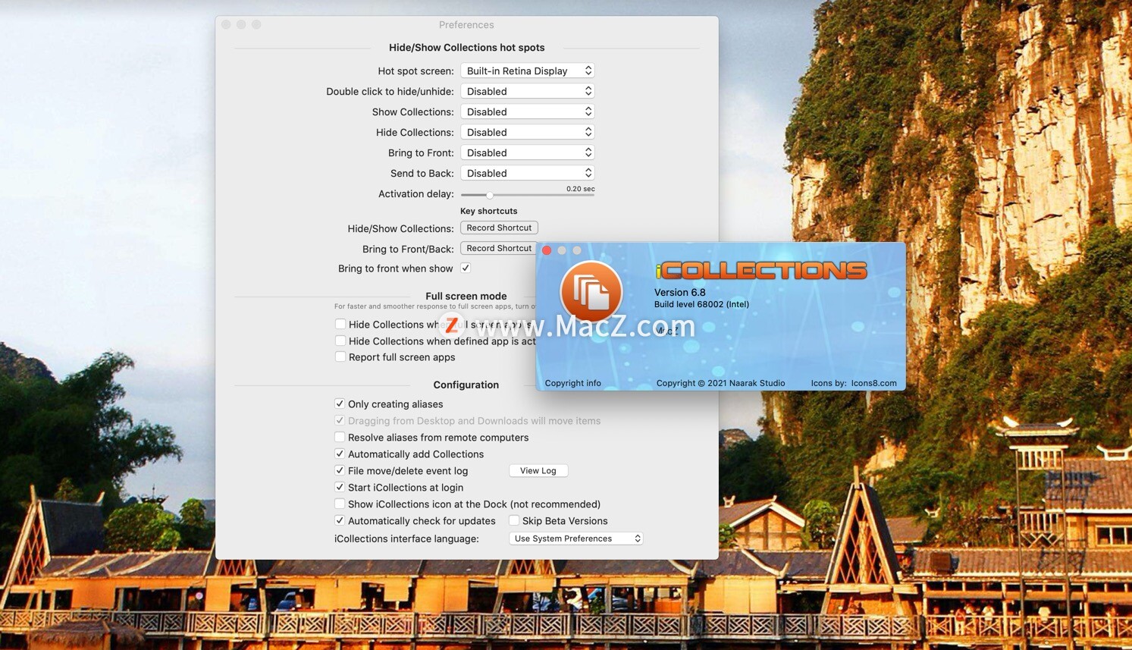Enable Skip Beta Versions checkbox
Viewport: 1132px width, 650px height.
[x=514, y=521]
